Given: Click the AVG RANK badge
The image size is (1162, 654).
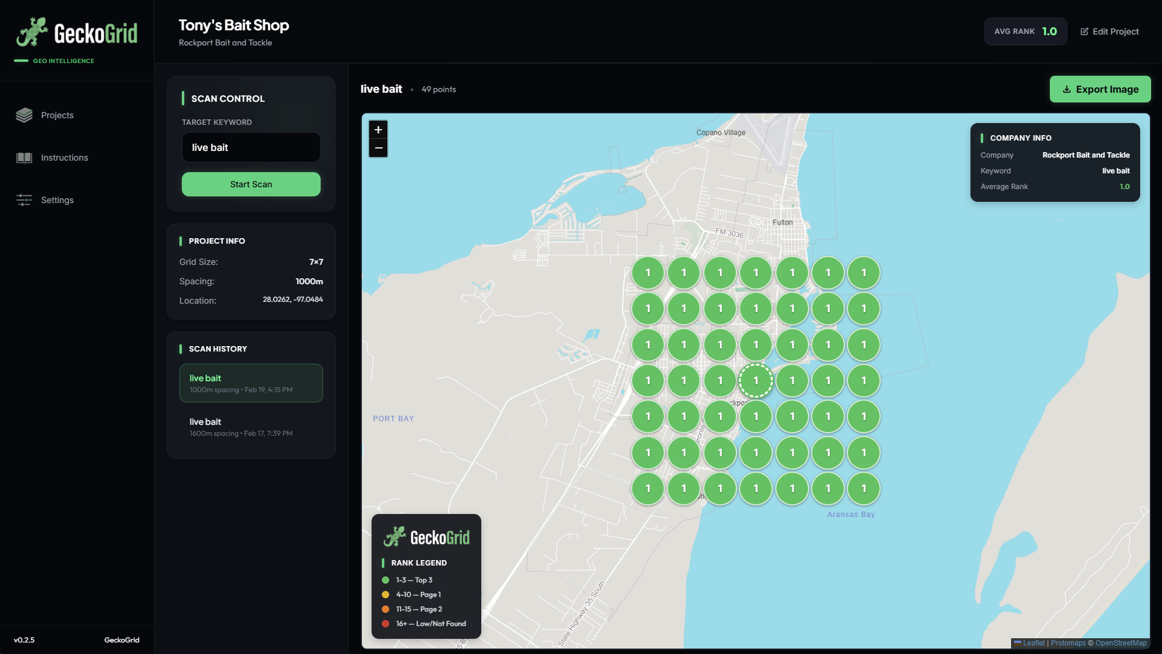Looking at the screenshot, I should (x=1025, y=31).
